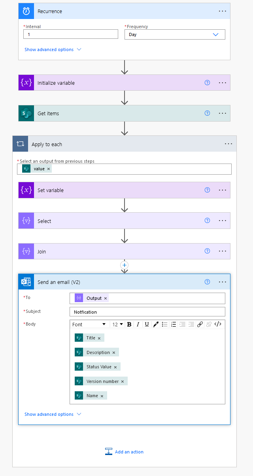Click the Initialize variable curly-brace icon
Viewport: 253px width, 476px height.
click(x=26, y=83)
